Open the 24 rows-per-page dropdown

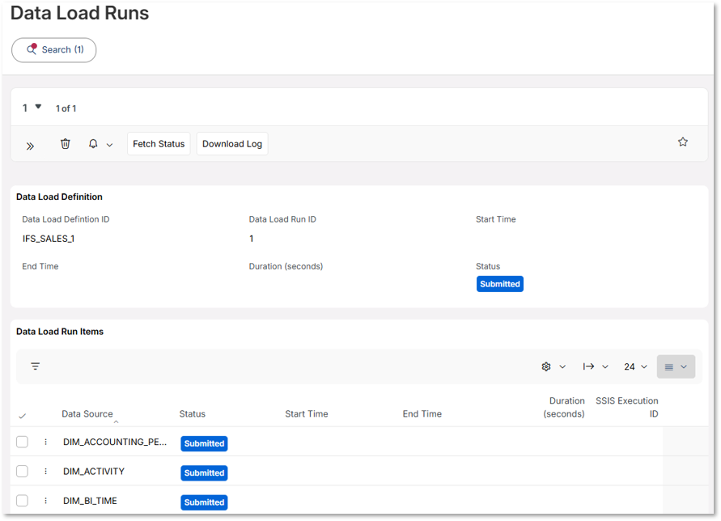click(636, 366)
